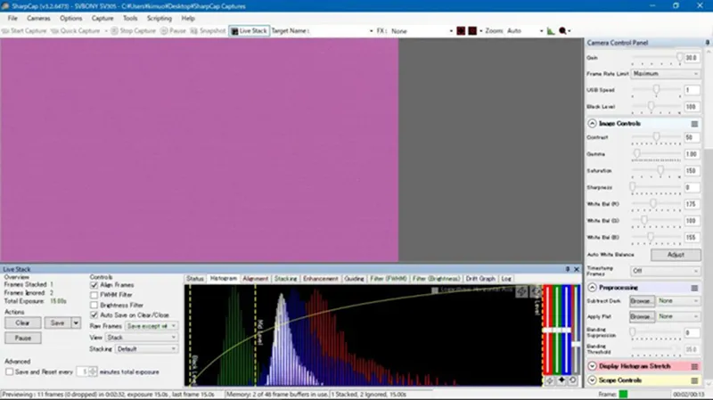The image size is (713, 400).
Task: Click the Clear button in Live Stack
Action: point(23,323)
